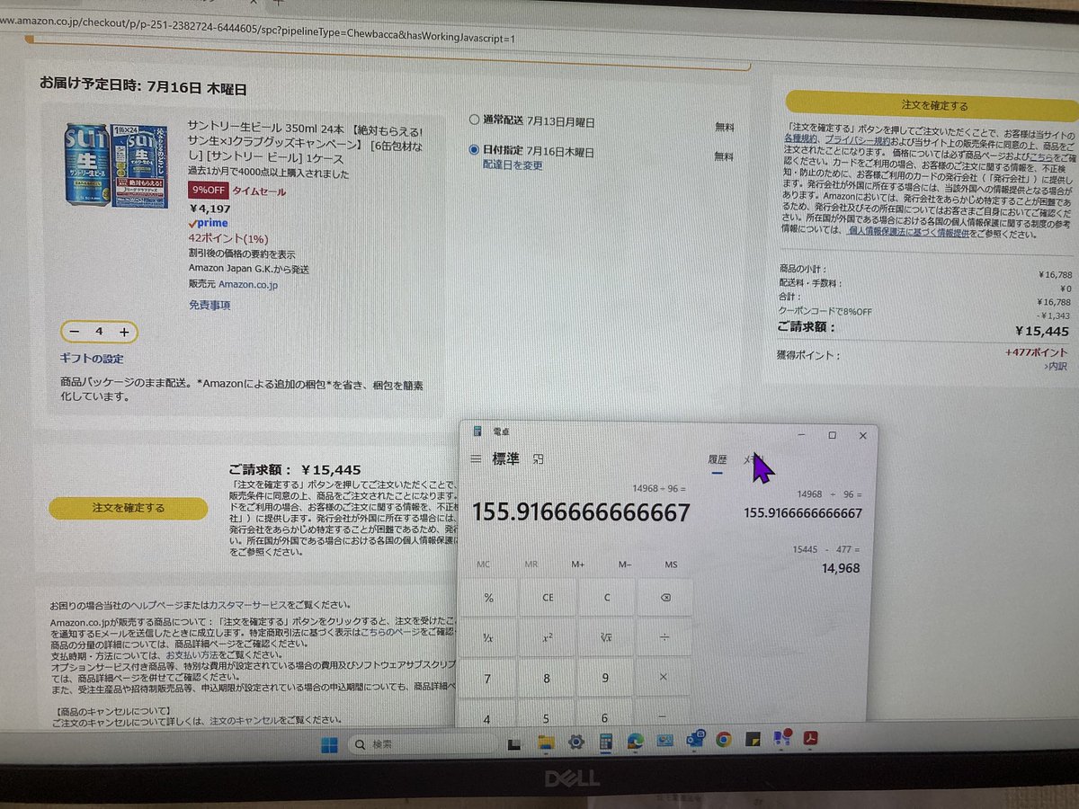Open Google Chrome from the taskbar

pyautogui.click(x=723, y=741)
